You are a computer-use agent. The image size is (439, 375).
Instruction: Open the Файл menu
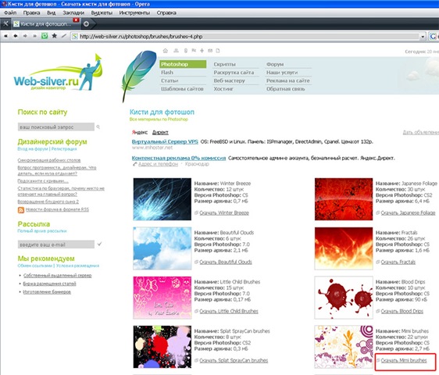[x=10, y=12]
